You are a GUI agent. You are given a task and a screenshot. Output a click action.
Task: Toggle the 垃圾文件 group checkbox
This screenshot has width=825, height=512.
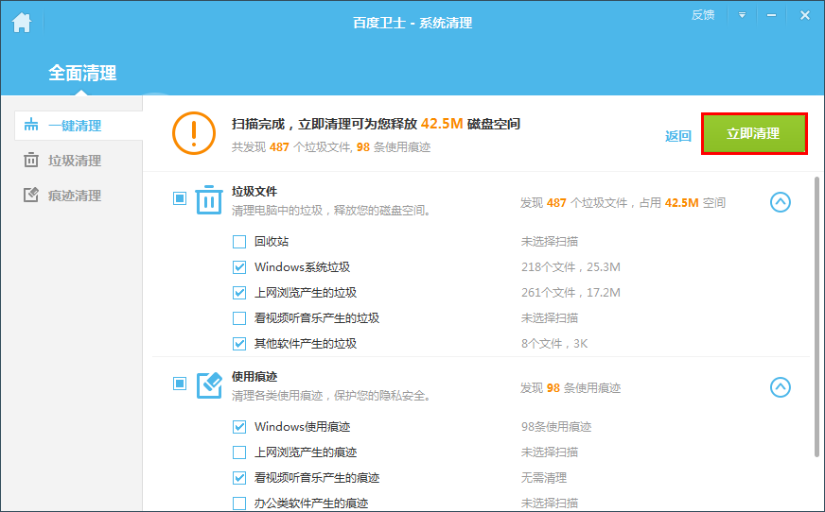tap(180, 198)
